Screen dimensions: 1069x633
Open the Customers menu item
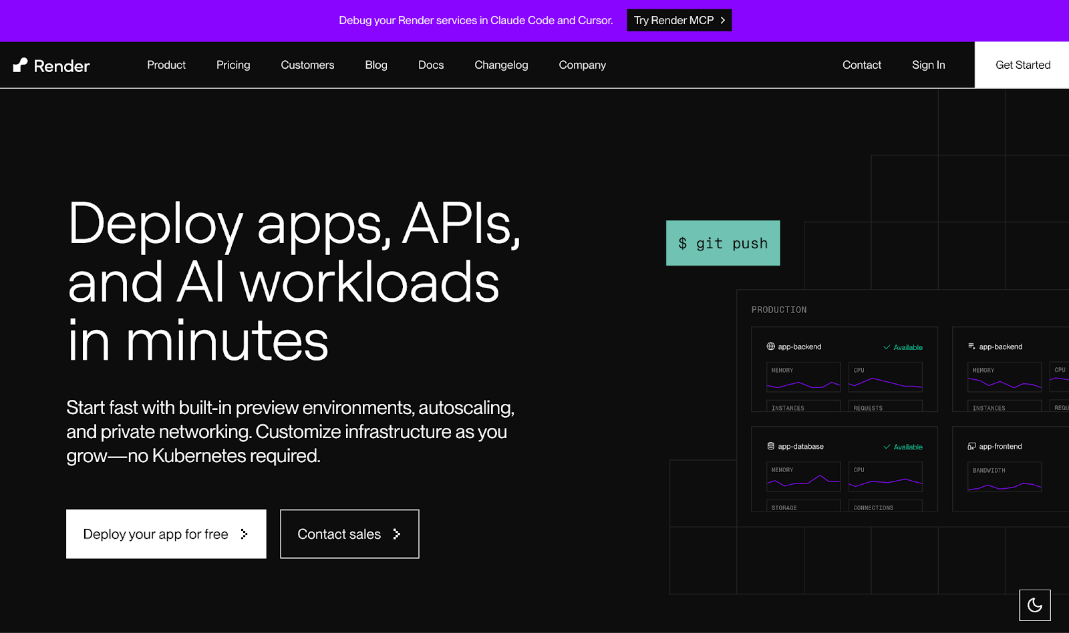coord(307,65)
